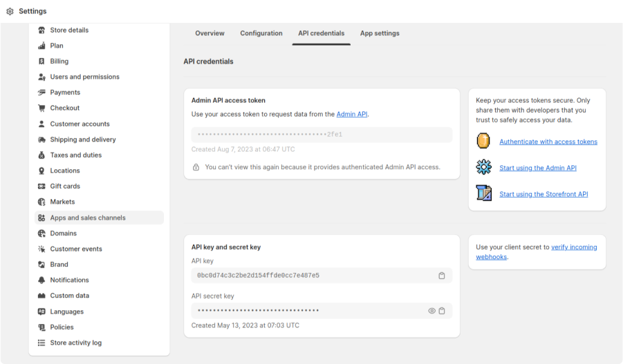Viewport: 623px width, 364px height.
Task: Select the API credentials tab
Action: 321,33
